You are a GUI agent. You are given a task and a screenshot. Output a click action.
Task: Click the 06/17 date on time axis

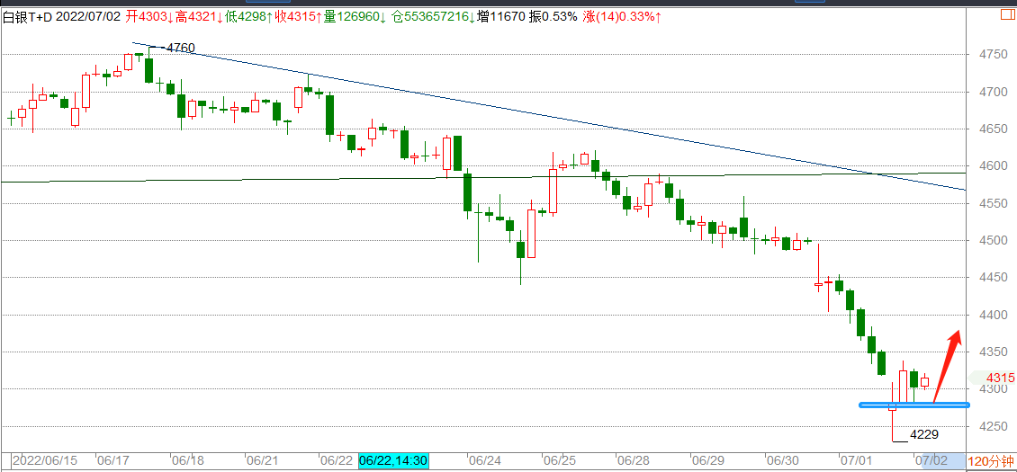(x=112, y=461)
